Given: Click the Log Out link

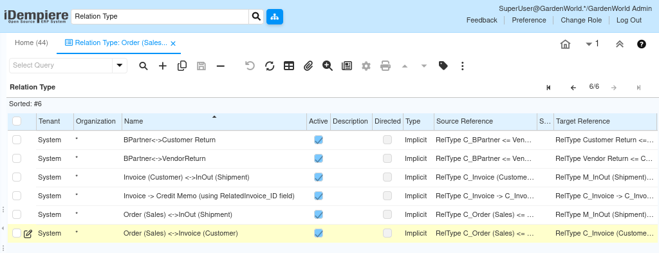Looking at the screenshot, I should pyautogui.click(x=629, y=20).
